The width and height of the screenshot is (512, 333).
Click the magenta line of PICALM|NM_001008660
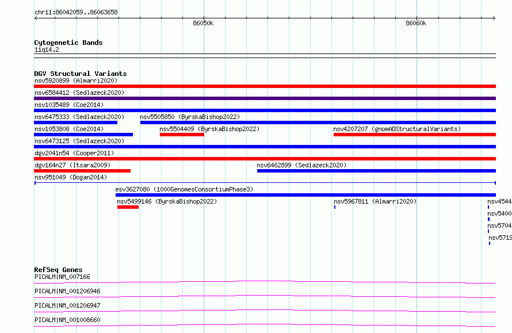pyautogui.click(x=265, y=325)
